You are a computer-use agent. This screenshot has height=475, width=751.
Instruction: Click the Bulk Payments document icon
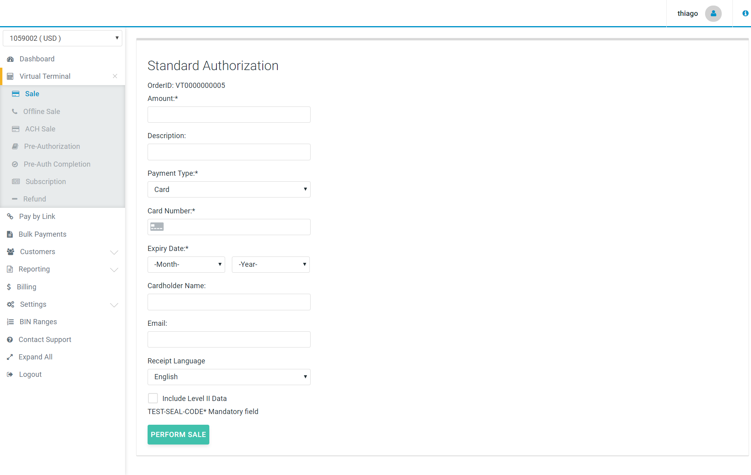(10, 234)
